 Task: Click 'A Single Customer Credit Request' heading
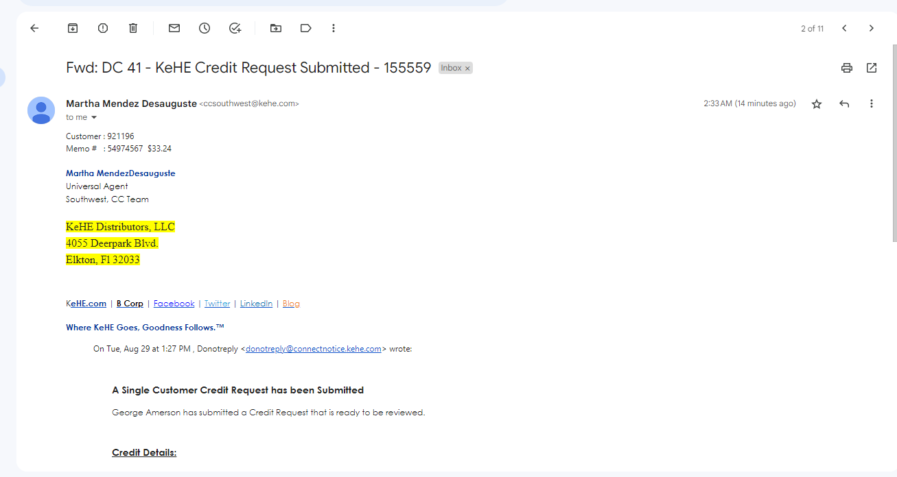pos(238,390)
